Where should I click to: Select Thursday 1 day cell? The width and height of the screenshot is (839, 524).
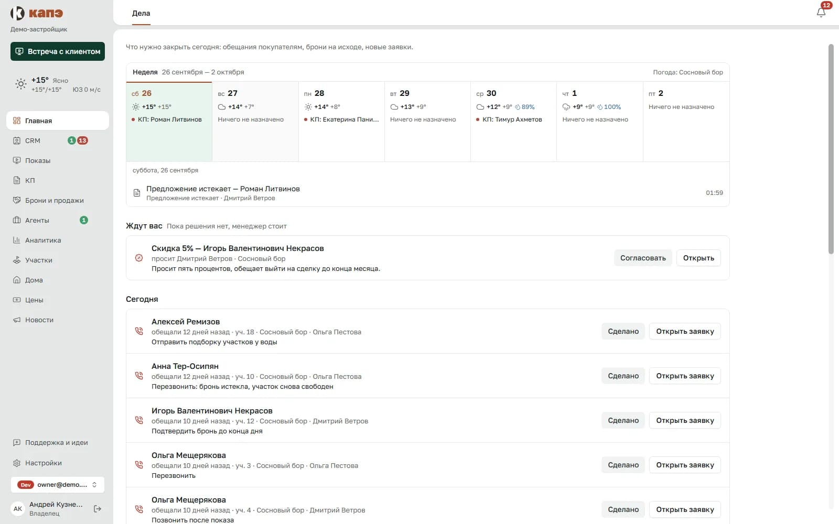point(600,122)
